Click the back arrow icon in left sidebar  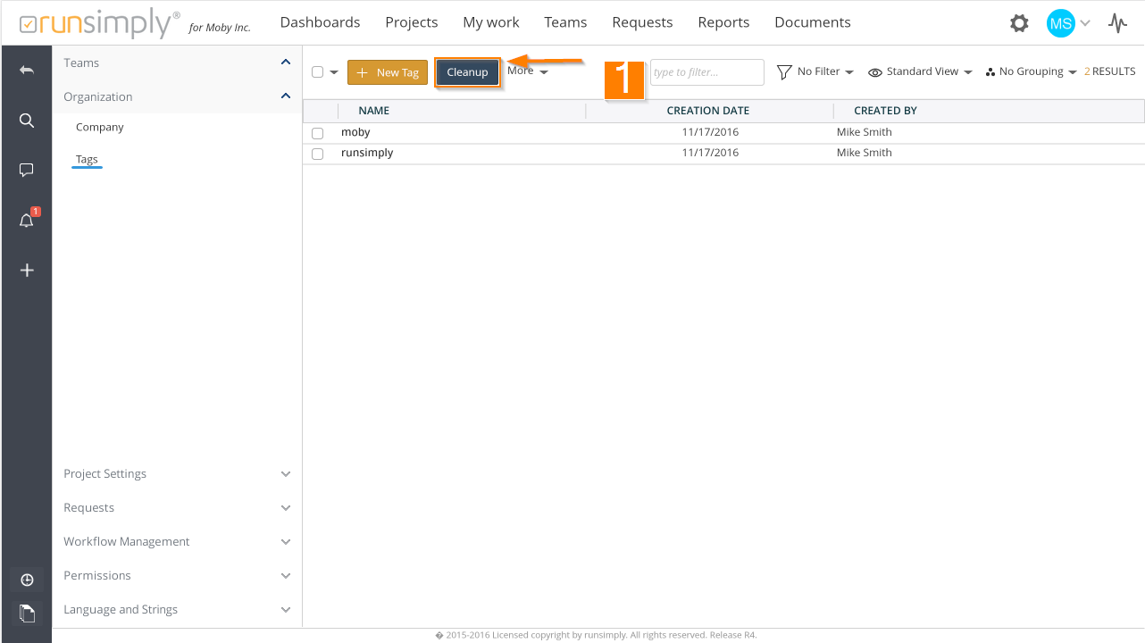(27, 70)
